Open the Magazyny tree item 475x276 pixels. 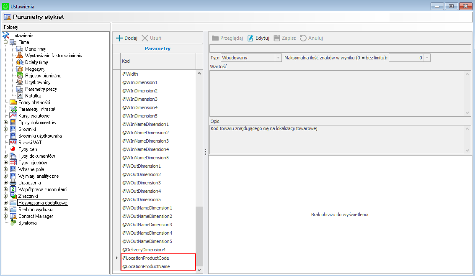click(35, 69)
